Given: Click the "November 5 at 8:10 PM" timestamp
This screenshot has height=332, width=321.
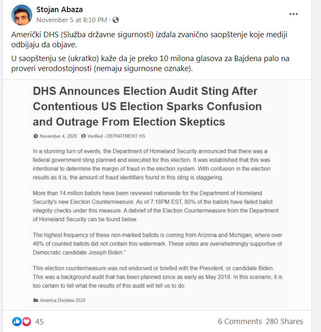Looking at the screenshot, I should (72, 20).
